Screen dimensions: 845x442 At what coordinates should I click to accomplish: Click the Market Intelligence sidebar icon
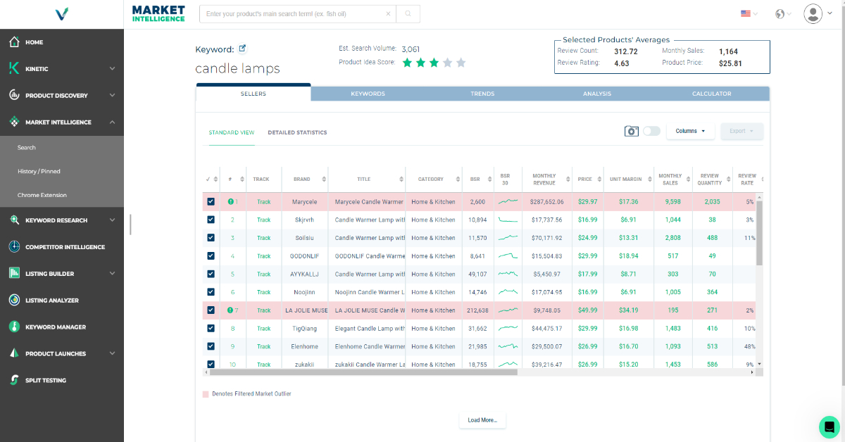[14, 122]
